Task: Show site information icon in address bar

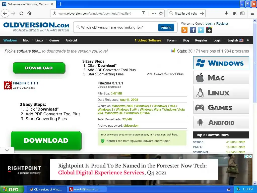Action: [x=54, y=13]
